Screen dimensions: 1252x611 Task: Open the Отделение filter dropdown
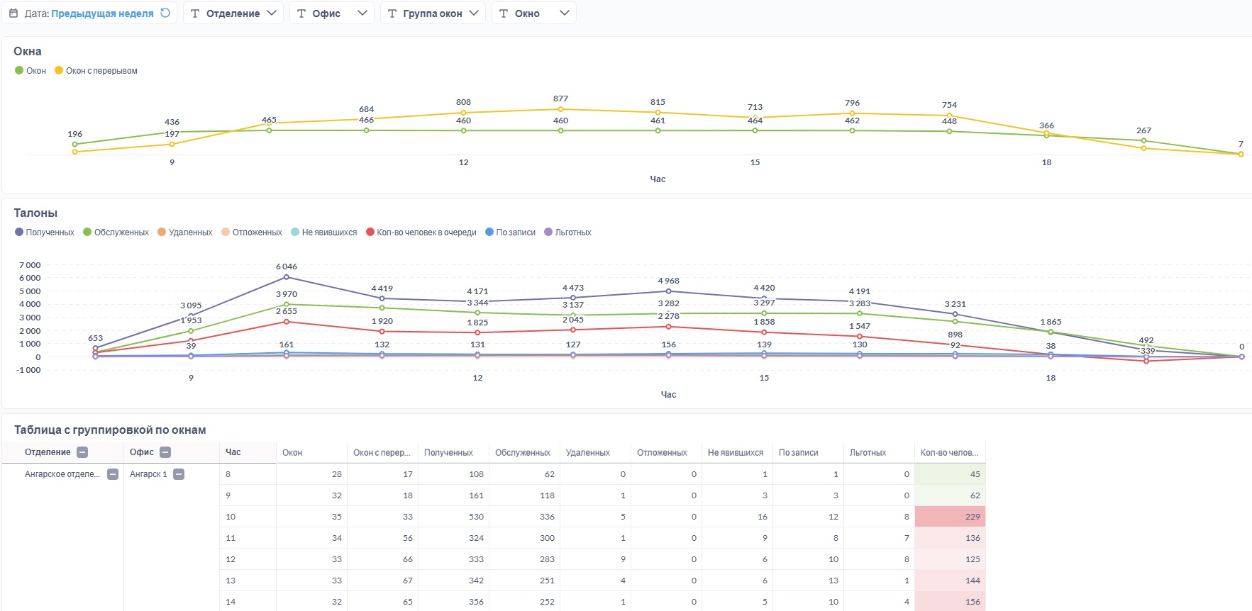tap(233, 13)
